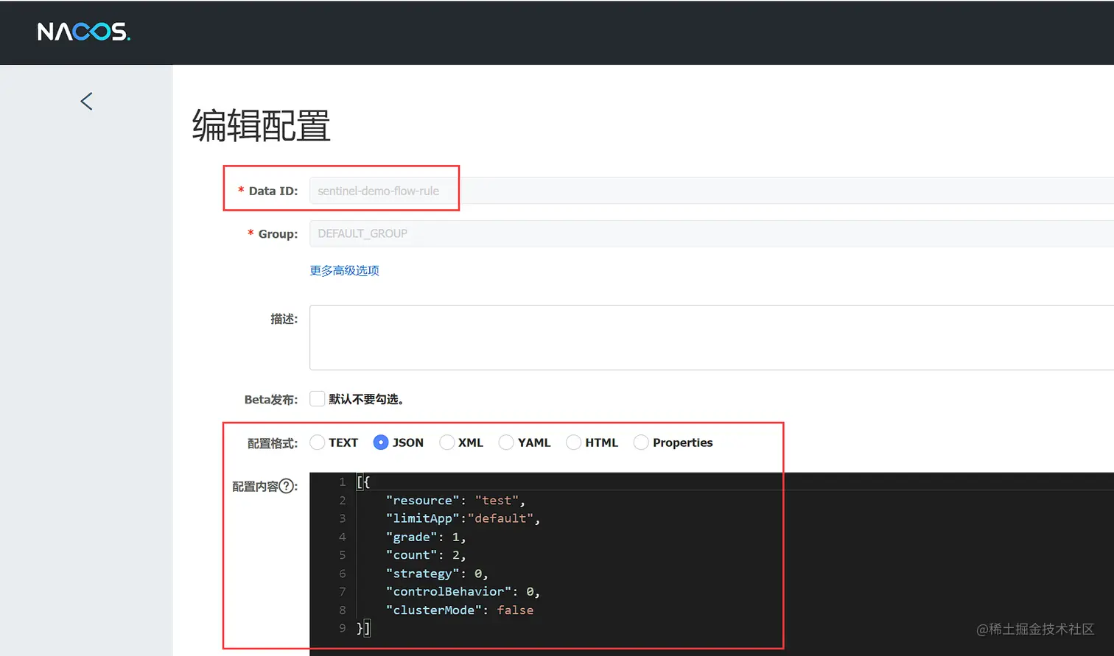Click the "clusterMode": false line in editor

pyautogui.click(x=460, y=610)
